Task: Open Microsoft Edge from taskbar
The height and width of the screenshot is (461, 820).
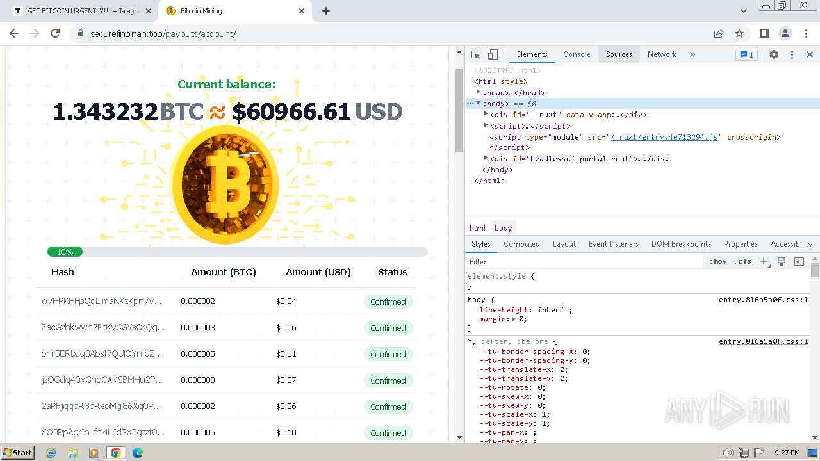Action: click(x=137, y=453)
